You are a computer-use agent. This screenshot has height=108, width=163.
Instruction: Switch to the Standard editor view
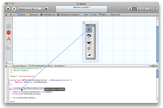[x=130, y=9]
